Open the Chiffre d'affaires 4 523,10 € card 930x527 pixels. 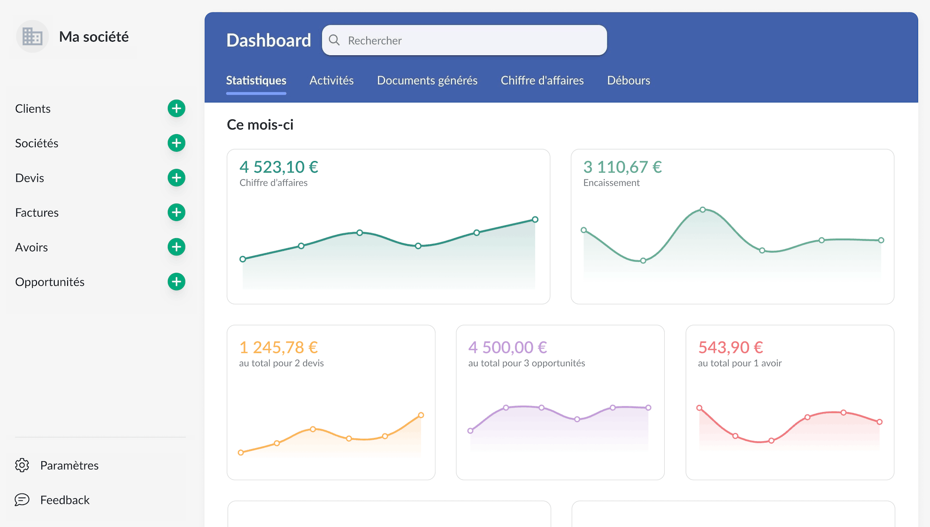coord(388,227)
